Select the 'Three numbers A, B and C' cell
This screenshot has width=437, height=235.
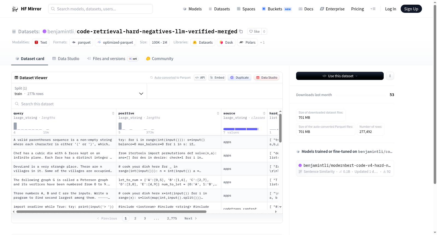[64, 195]
